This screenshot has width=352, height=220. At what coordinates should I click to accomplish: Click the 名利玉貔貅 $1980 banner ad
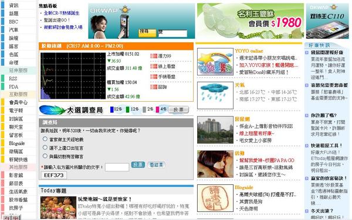point(251,21)
